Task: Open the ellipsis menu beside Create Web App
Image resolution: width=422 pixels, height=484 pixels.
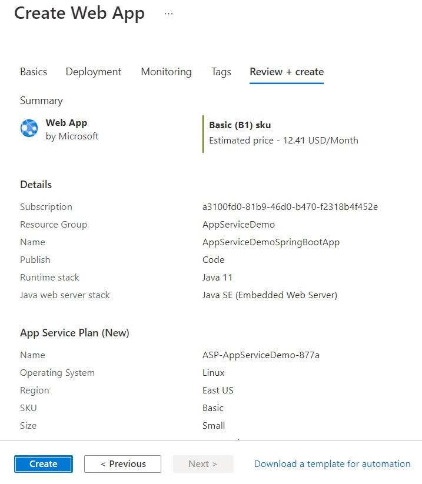Action: pos(168,14)
